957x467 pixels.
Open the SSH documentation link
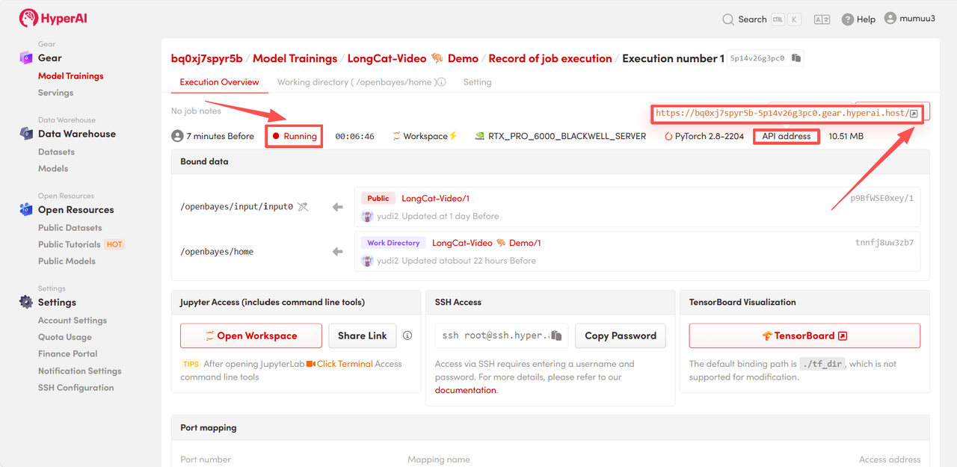point(466,390)
